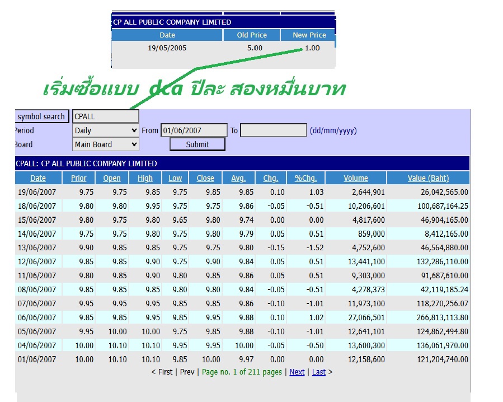Click the 'CPALL: CP ALL PUBLIC COMPANY LIMITED' title

pyautogui.click(x=86, y=163)
